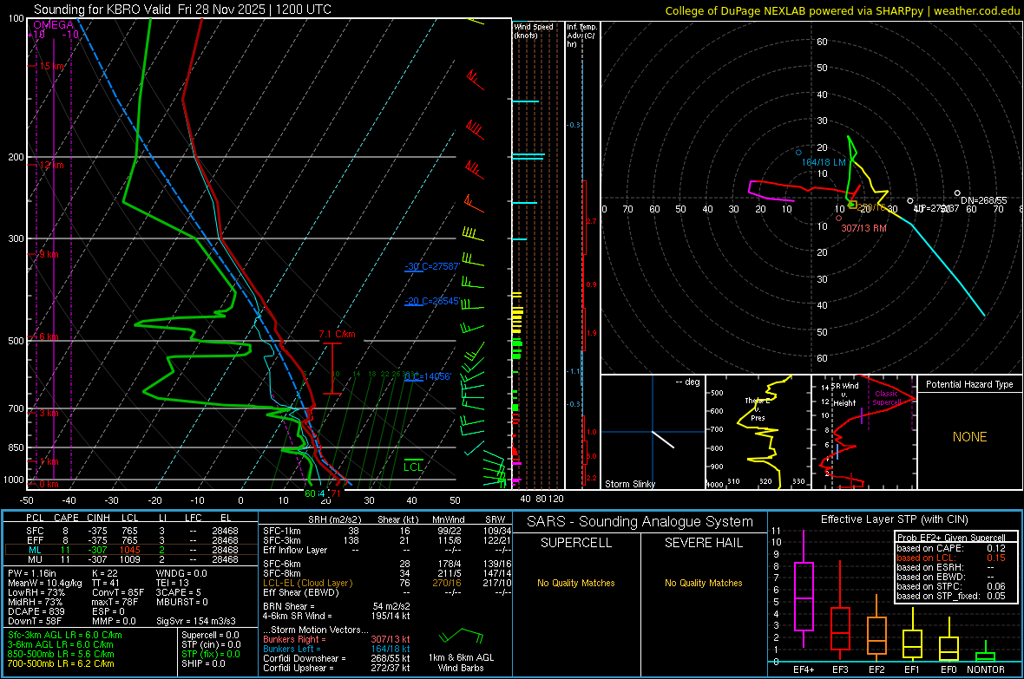Click the based on LCL probability row
1024x679 pixels.
coord(951,558)
